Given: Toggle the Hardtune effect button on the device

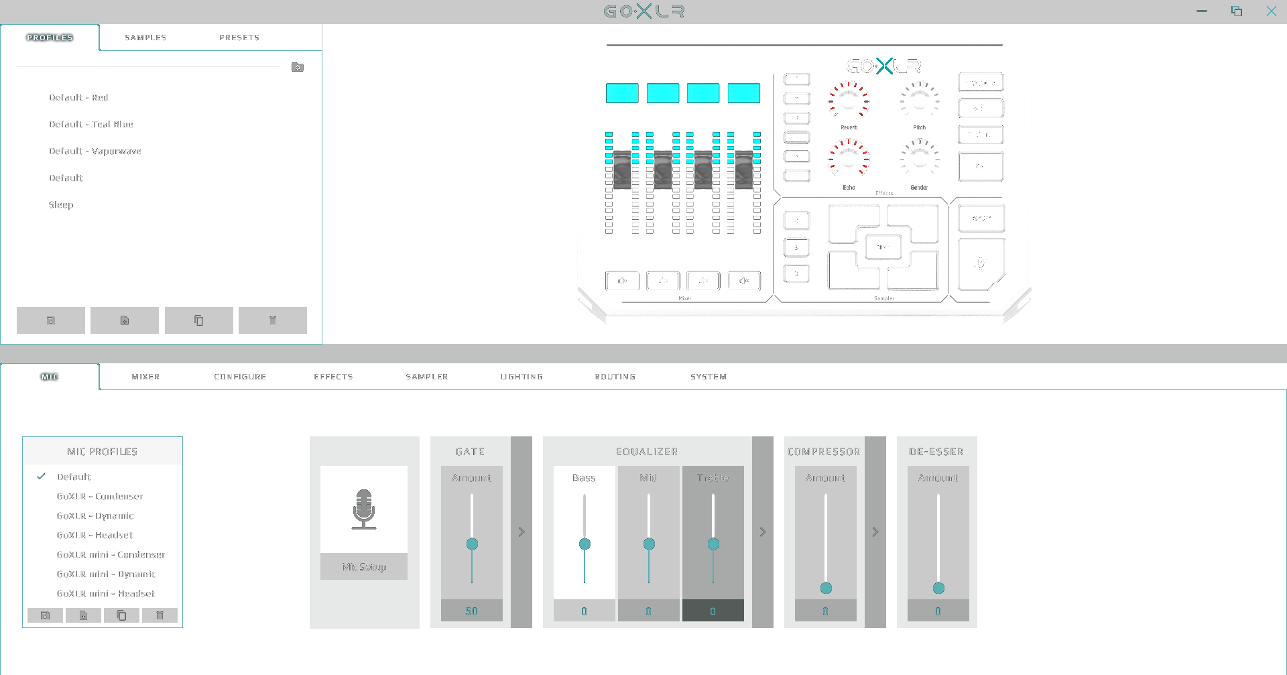Looking at the screenshot, I should point(981,134).
